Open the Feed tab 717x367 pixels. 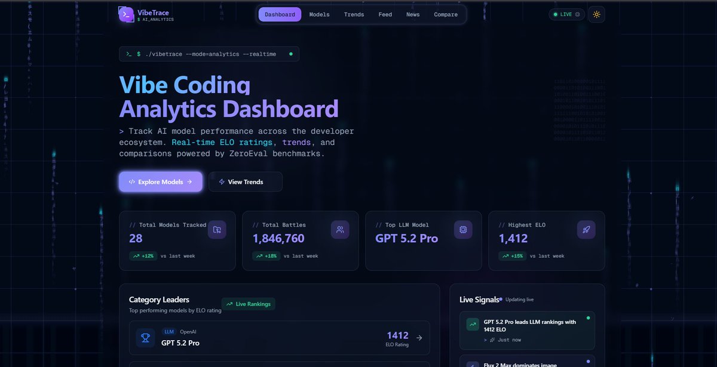tap(385, 14)
